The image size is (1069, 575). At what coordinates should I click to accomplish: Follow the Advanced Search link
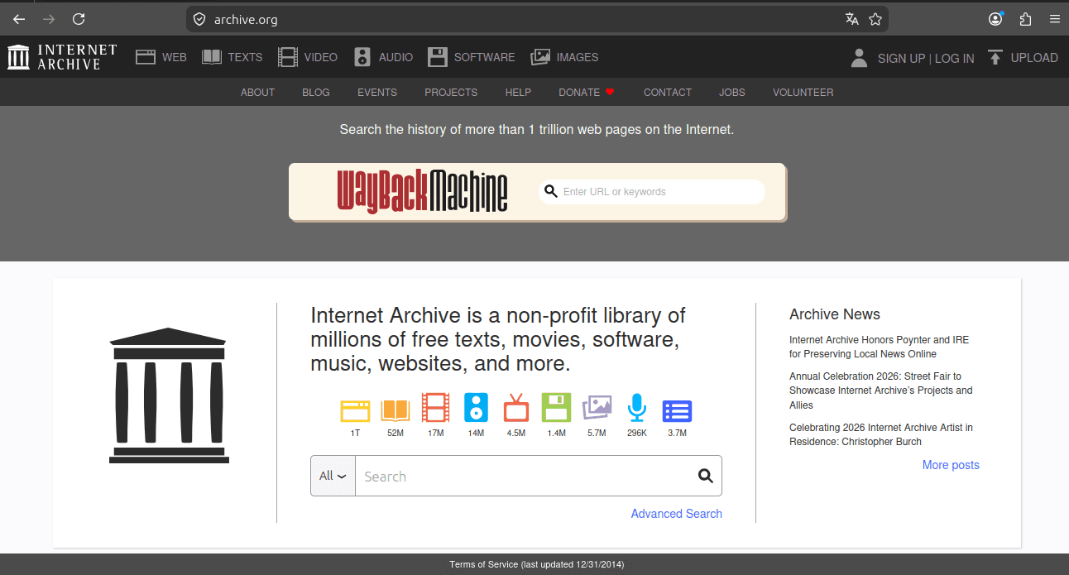tap(676, 514)
